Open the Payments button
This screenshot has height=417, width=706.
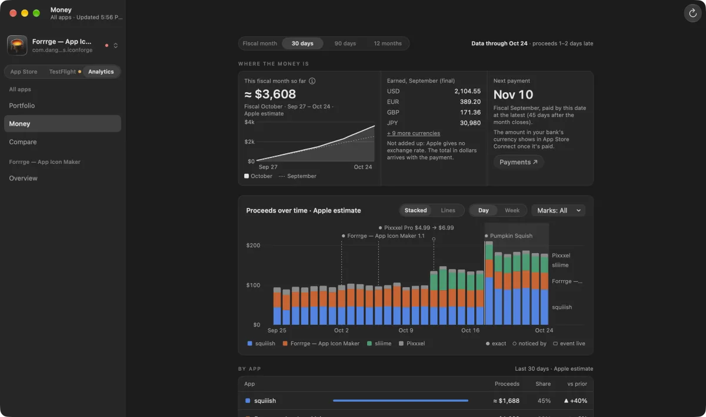518,162
